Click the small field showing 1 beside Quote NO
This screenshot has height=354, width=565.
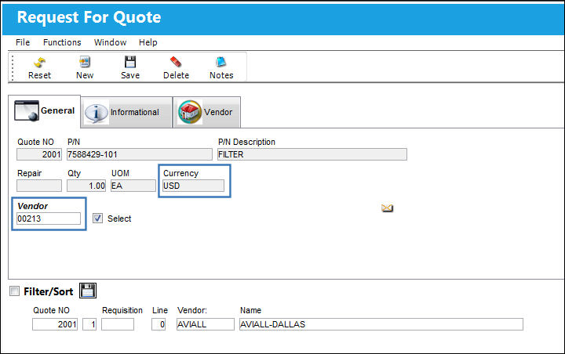click(89, 324)
